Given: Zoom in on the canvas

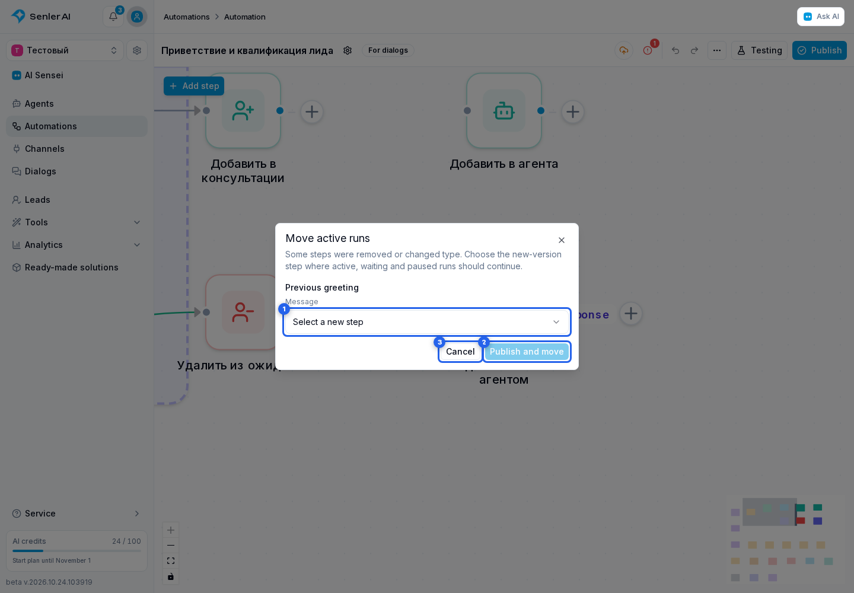Looking at the screenshot, I should pyautogui.click(x=171, y=530).
